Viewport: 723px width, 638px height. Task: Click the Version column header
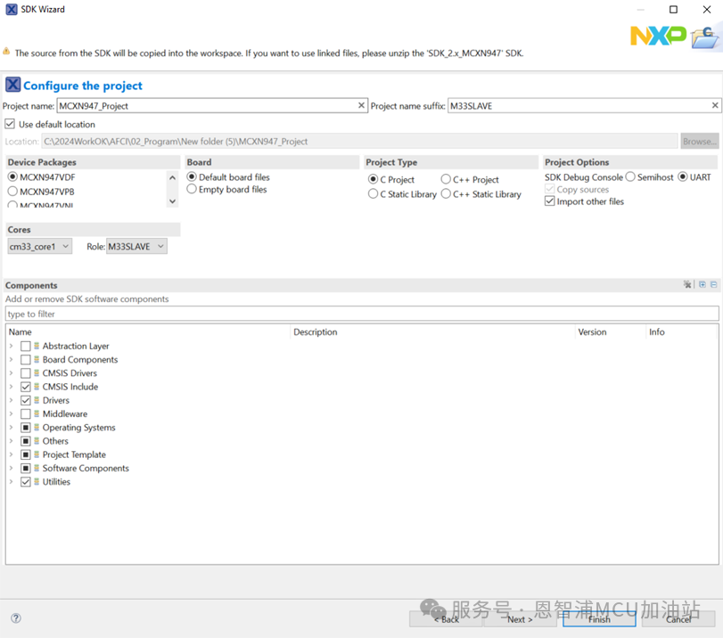(611, 331)
